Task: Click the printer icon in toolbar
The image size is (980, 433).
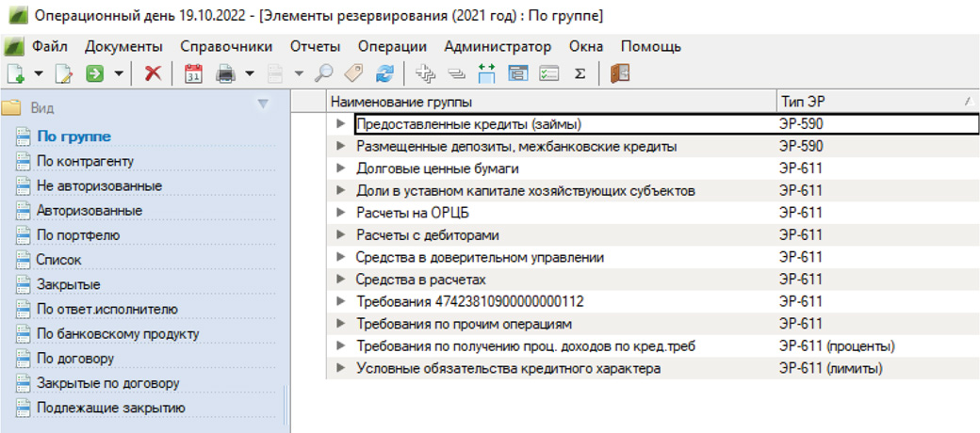Action: coord(225,73)
